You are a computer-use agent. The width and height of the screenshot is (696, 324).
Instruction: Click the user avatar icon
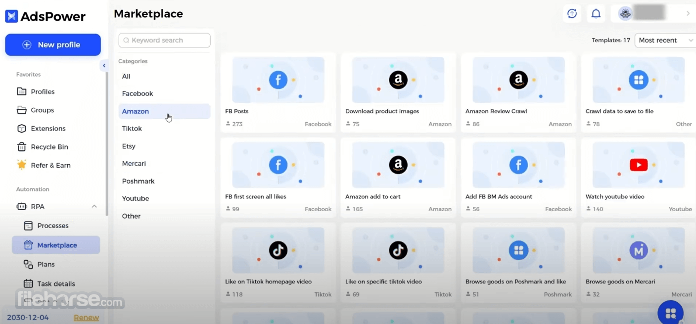click(x=625, y=13)
